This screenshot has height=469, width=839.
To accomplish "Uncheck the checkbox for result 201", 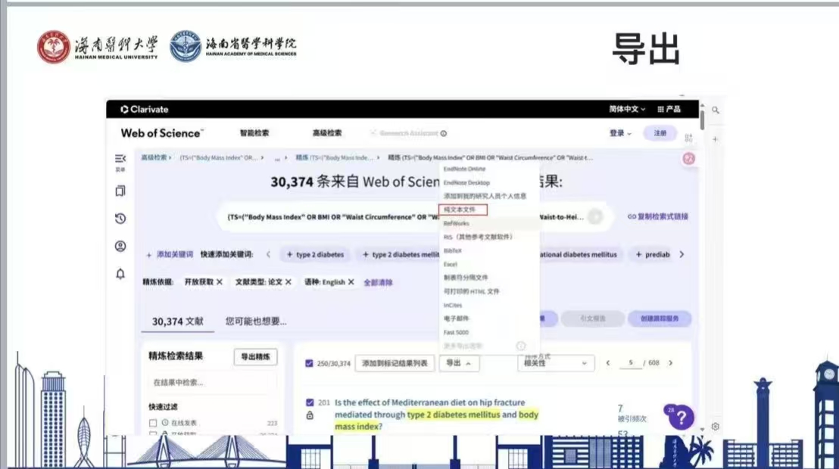I will pos(309,402).
